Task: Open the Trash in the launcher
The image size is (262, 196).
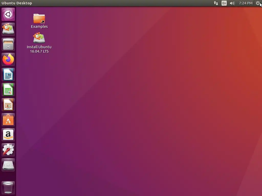Action: (8, 188)
